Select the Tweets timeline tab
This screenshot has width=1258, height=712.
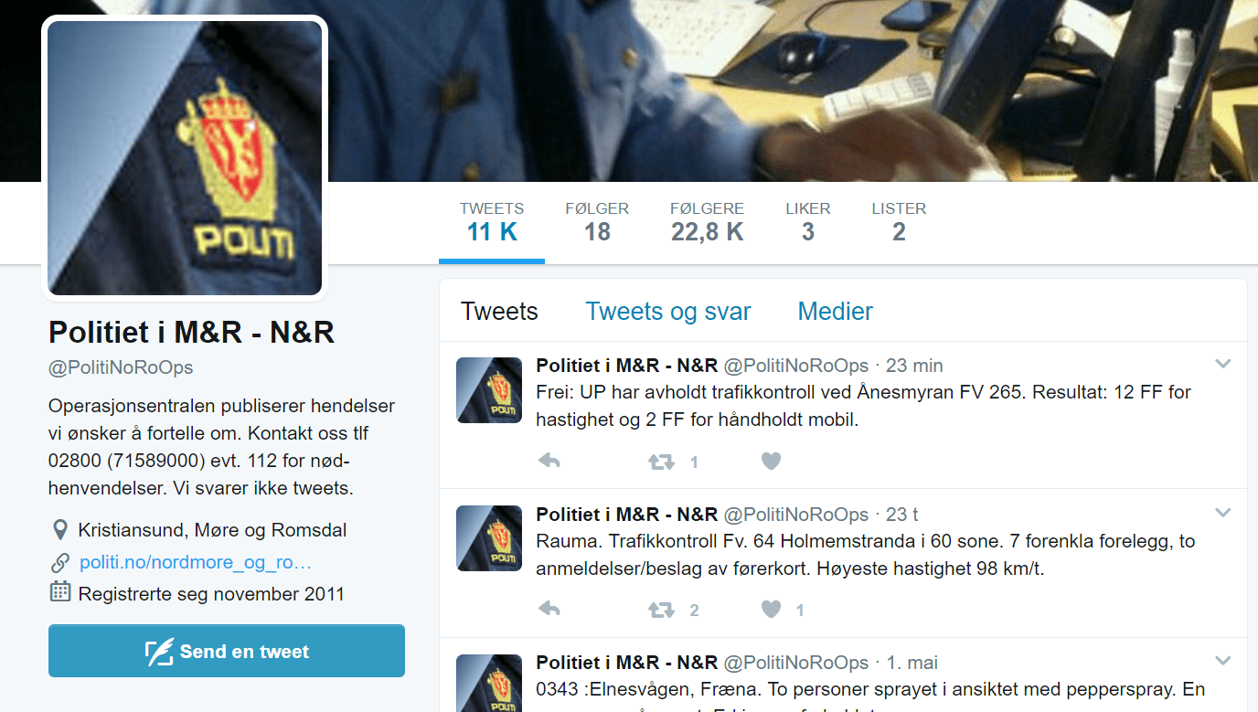[x=499, y=312]
